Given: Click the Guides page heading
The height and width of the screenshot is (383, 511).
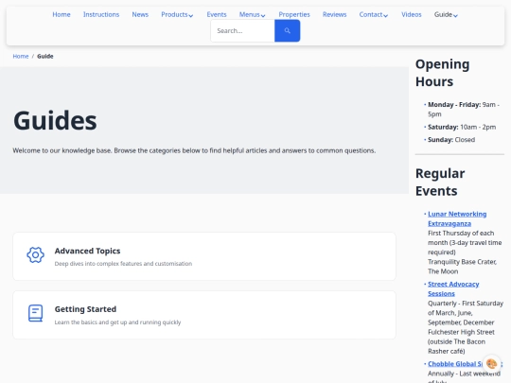Looking at the screenshot, I should (x=55, y=120).
